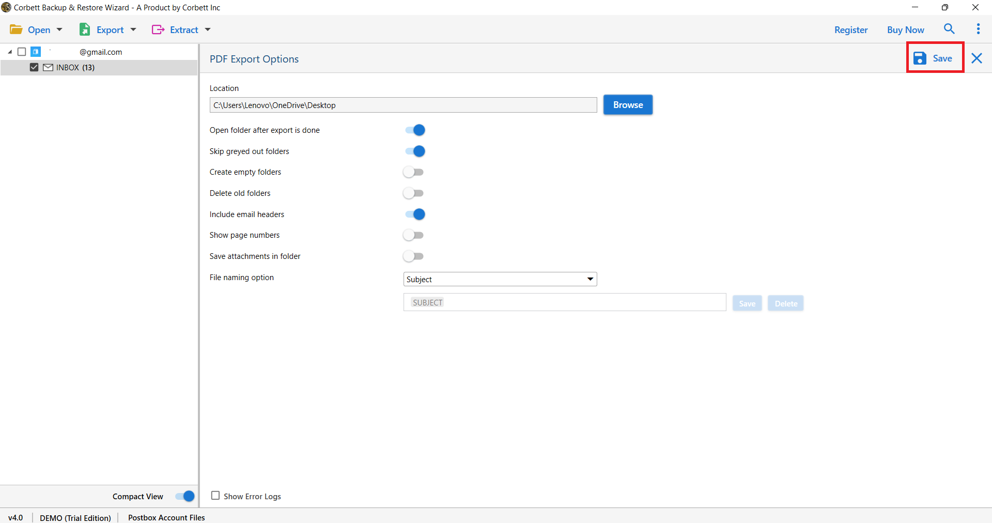Screen dimensions: 992x523
Task: Click the Browse button
Action: tap(628, 105)
